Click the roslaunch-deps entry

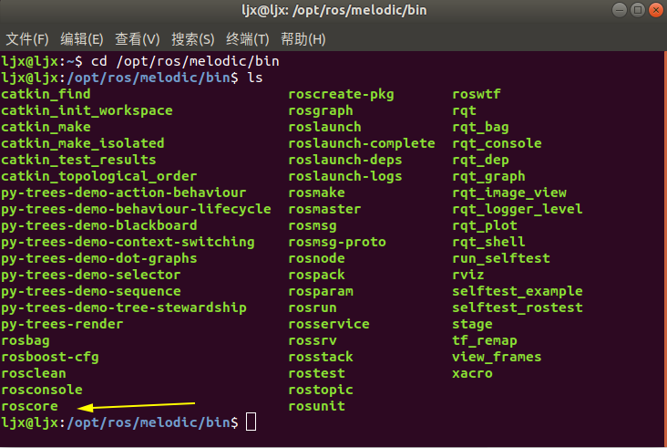click(345, 160)
